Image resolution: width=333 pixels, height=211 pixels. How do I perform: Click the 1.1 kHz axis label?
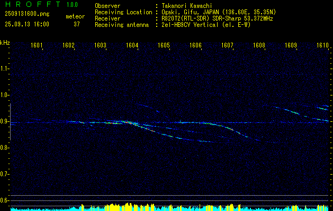coord(4,69)
